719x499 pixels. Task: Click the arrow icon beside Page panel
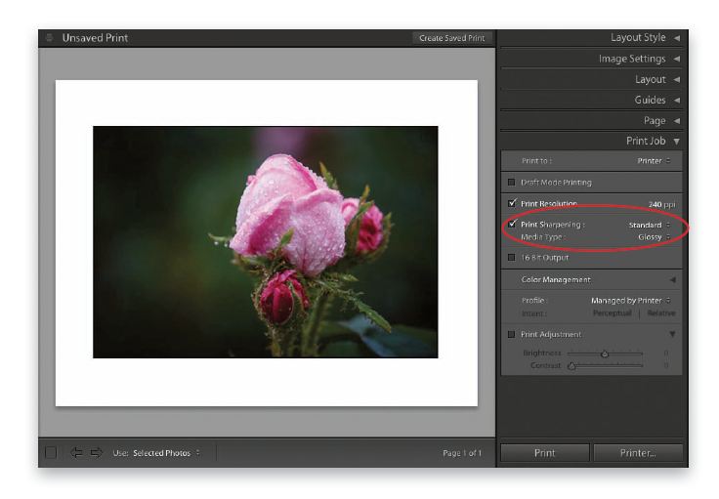[676, 121]
